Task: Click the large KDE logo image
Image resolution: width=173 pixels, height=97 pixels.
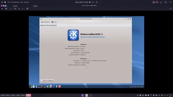Action: pyautogui.click(x=73, y=35)
